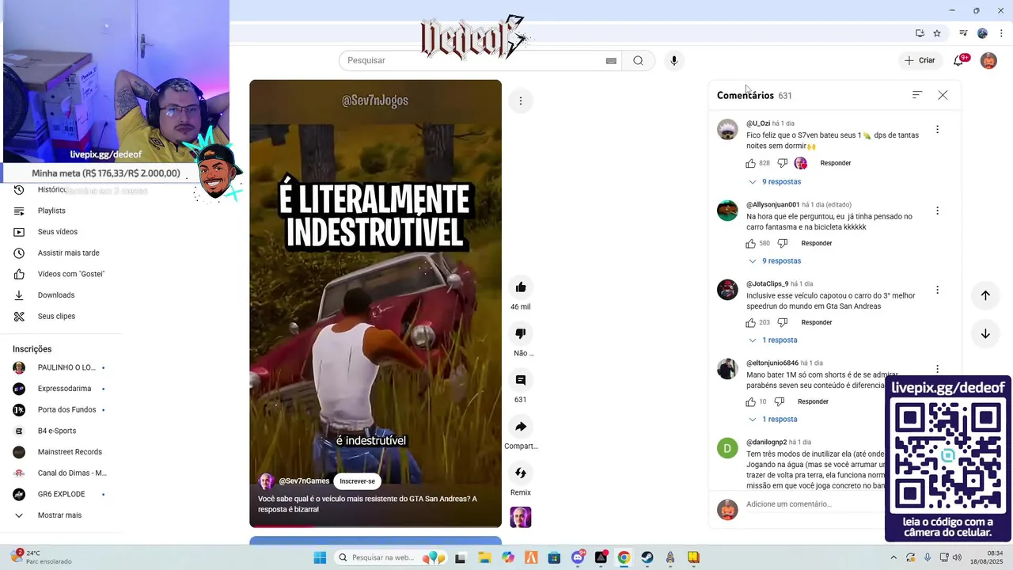Reply to @U_Ozi's comment
Viewport: 1013px width, 570px height.
click(x=835, y=163)
